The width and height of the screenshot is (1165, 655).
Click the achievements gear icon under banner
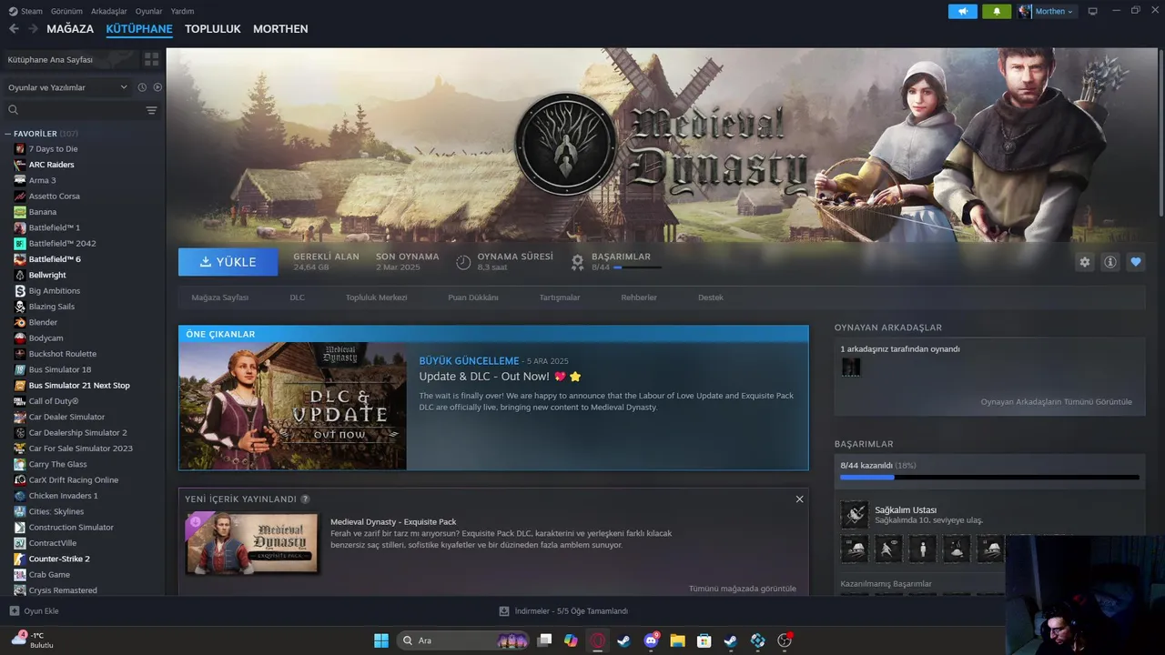(577, 262)
